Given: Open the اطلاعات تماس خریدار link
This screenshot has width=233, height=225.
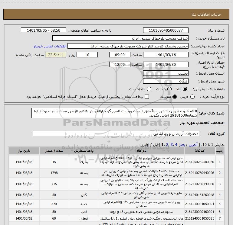Looking at the screenshot, I should tap(50, 46).
